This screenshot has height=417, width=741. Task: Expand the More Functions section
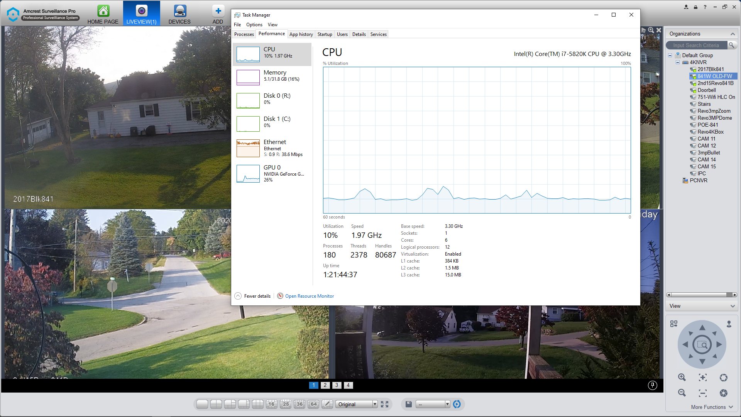(x=712, y=407)
